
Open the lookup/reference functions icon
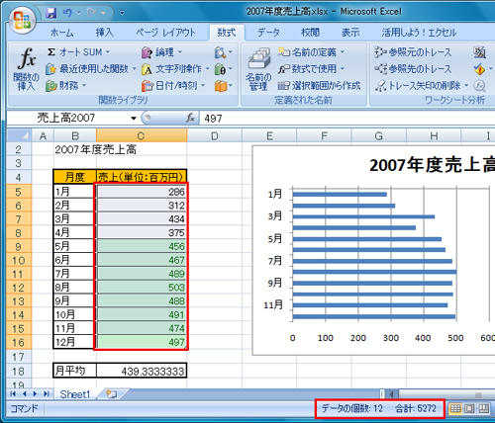tap(223, 52)
